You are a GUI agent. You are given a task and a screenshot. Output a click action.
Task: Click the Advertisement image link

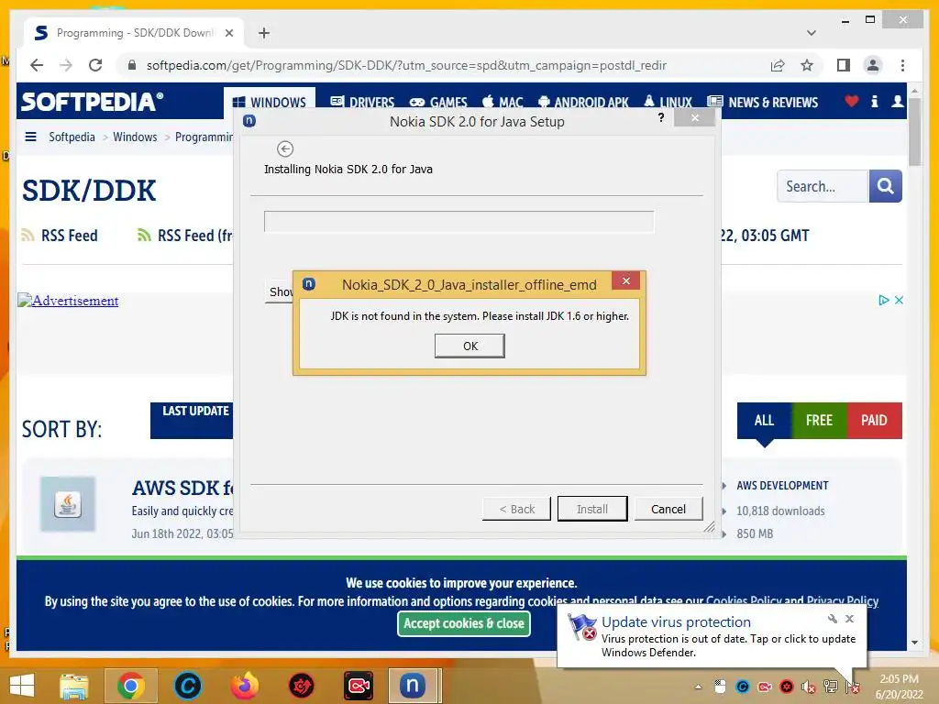click(x=68, y=301)
